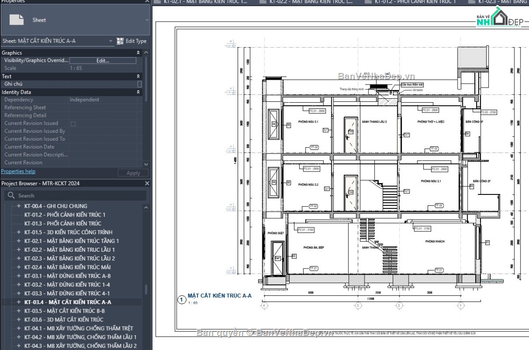529x350 pixels.
Task: Expand the KT-02.1 sheet node
Action: click(x=19, y=241)
